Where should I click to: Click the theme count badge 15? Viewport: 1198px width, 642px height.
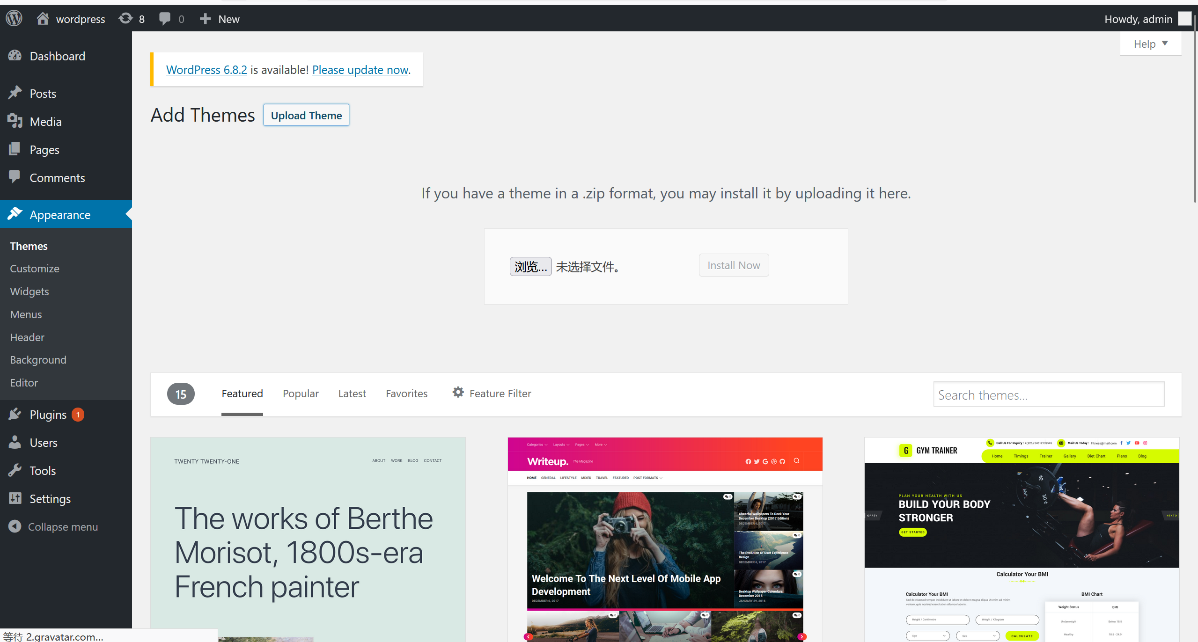181,394
